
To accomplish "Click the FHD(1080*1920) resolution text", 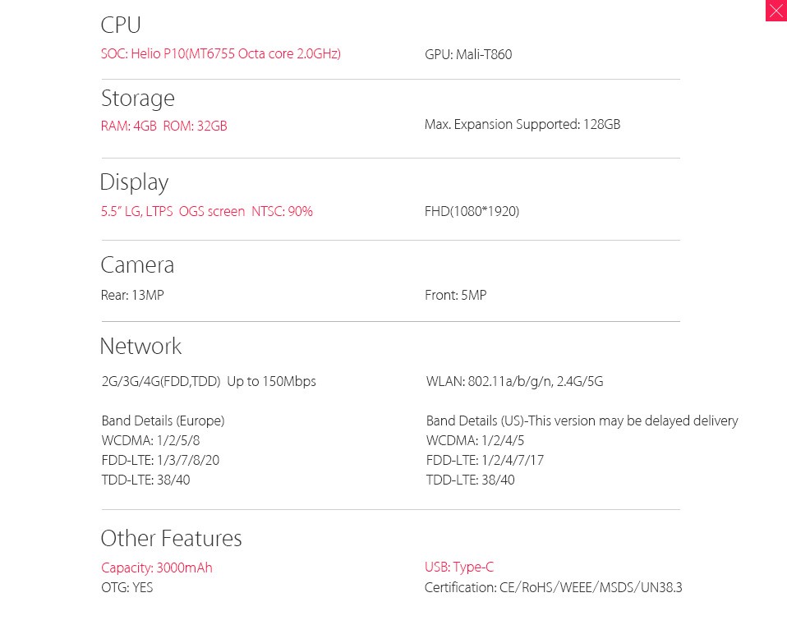I will point(472,211).
